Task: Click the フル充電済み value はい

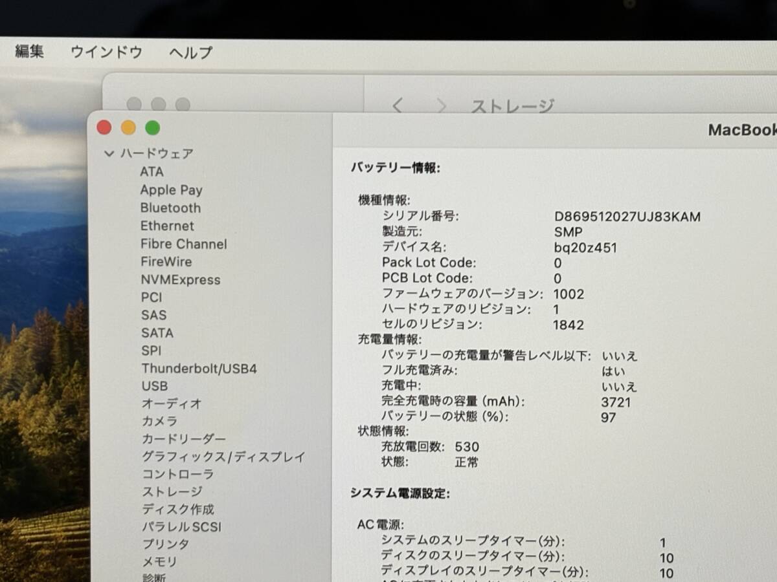Action: click(613, 371)
